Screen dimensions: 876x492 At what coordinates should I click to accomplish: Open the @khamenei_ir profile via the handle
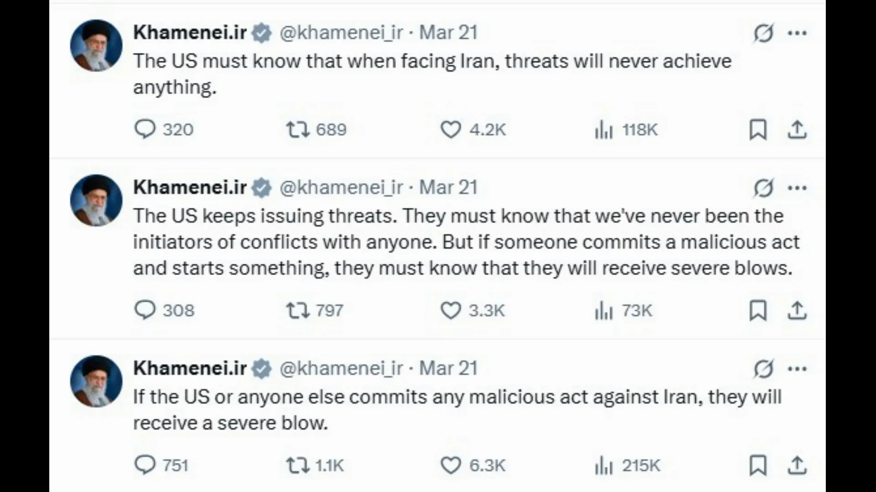[x=341, y=32]
